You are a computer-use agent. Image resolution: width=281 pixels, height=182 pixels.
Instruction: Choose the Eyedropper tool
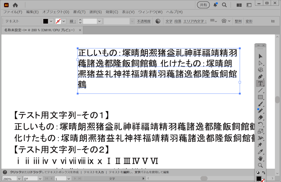(x=260, y=152)
